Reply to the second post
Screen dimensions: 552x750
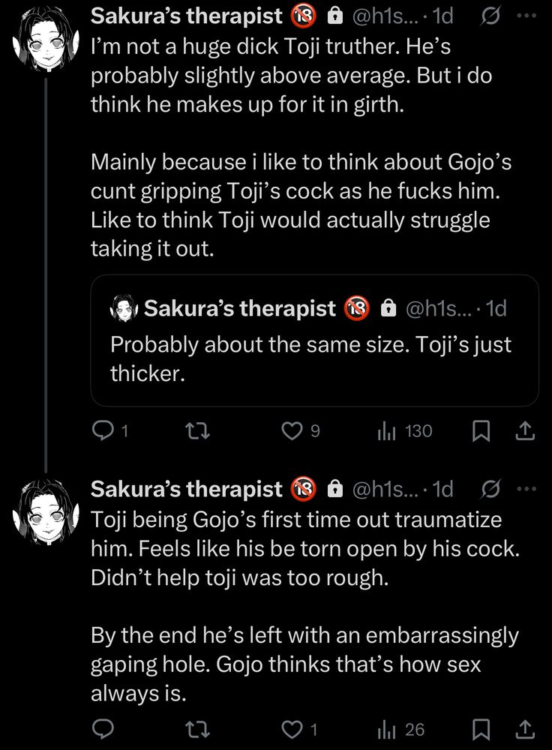tap(101, 728)
